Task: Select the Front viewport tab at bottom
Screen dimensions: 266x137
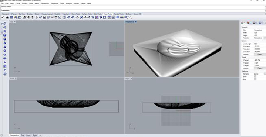Action: coord(28,135)
